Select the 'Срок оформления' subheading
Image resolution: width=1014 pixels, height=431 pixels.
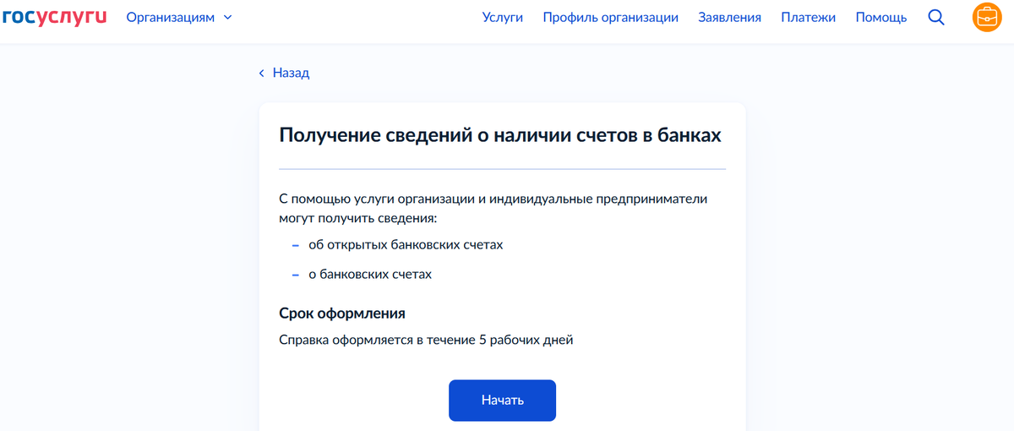click(x=342, y=314)
